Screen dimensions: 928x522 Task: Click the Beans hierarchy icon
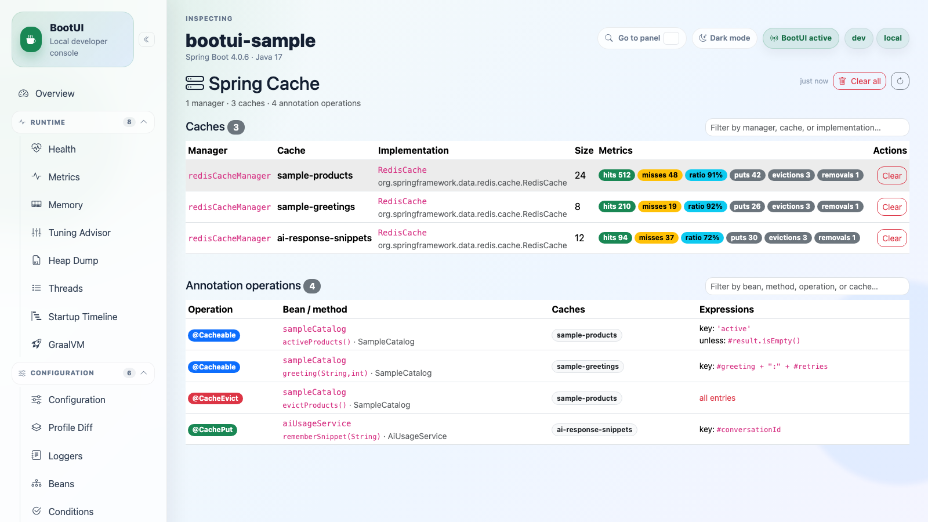tap(37, 483)
